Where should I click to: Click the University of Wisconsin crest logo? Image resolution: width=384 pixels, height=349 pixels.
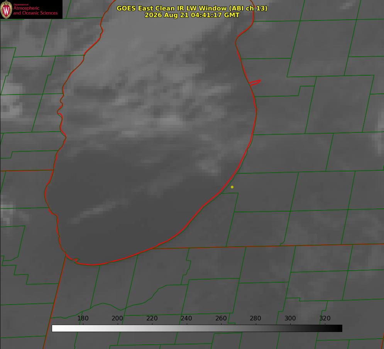pyautogui.click(x=6, y=10)
